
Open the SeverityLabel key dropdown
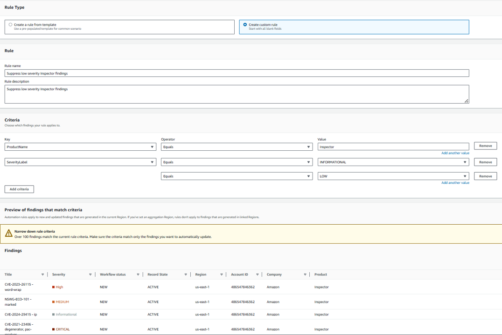pyautogui.click(x=80, y=162)
